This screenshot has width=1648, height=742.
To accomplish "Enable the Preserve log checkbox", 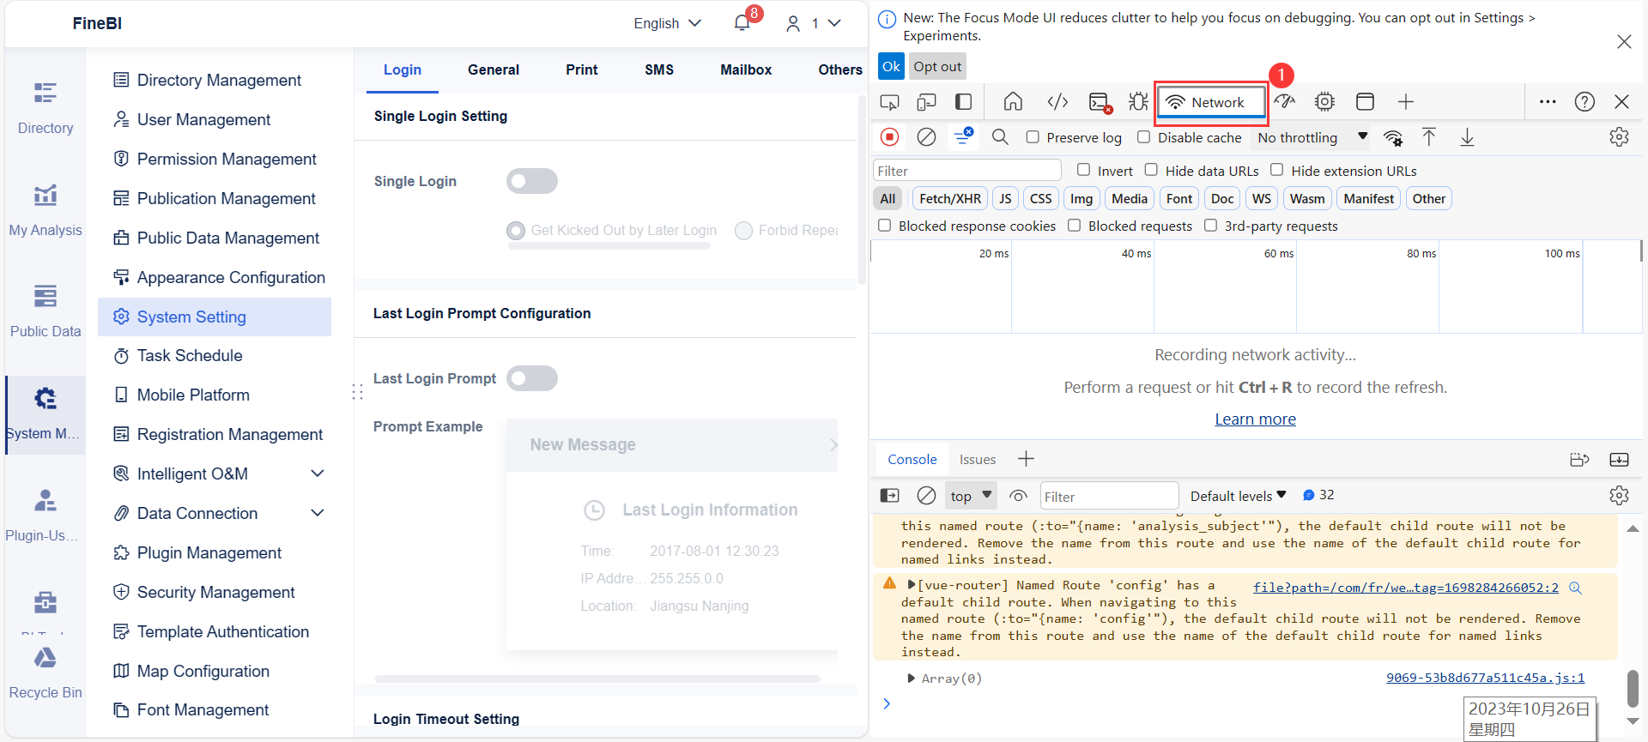I will (1033, 137).
